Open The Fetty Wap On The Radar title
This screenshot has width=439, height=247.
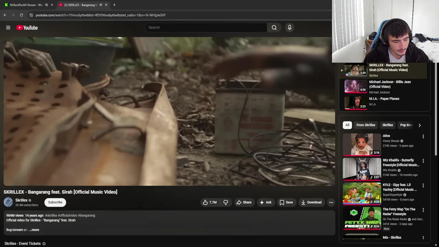(x=399, y=212)
